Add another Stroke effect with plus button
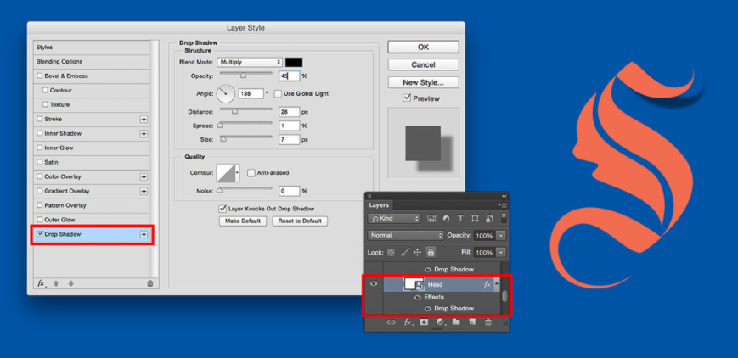The width and height of the screenshot is (738, 358). (144, 120)
